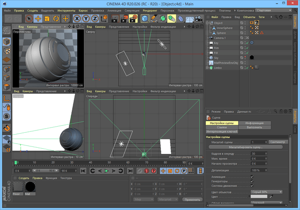Click the home icon in Objects panel

point(281,17)
